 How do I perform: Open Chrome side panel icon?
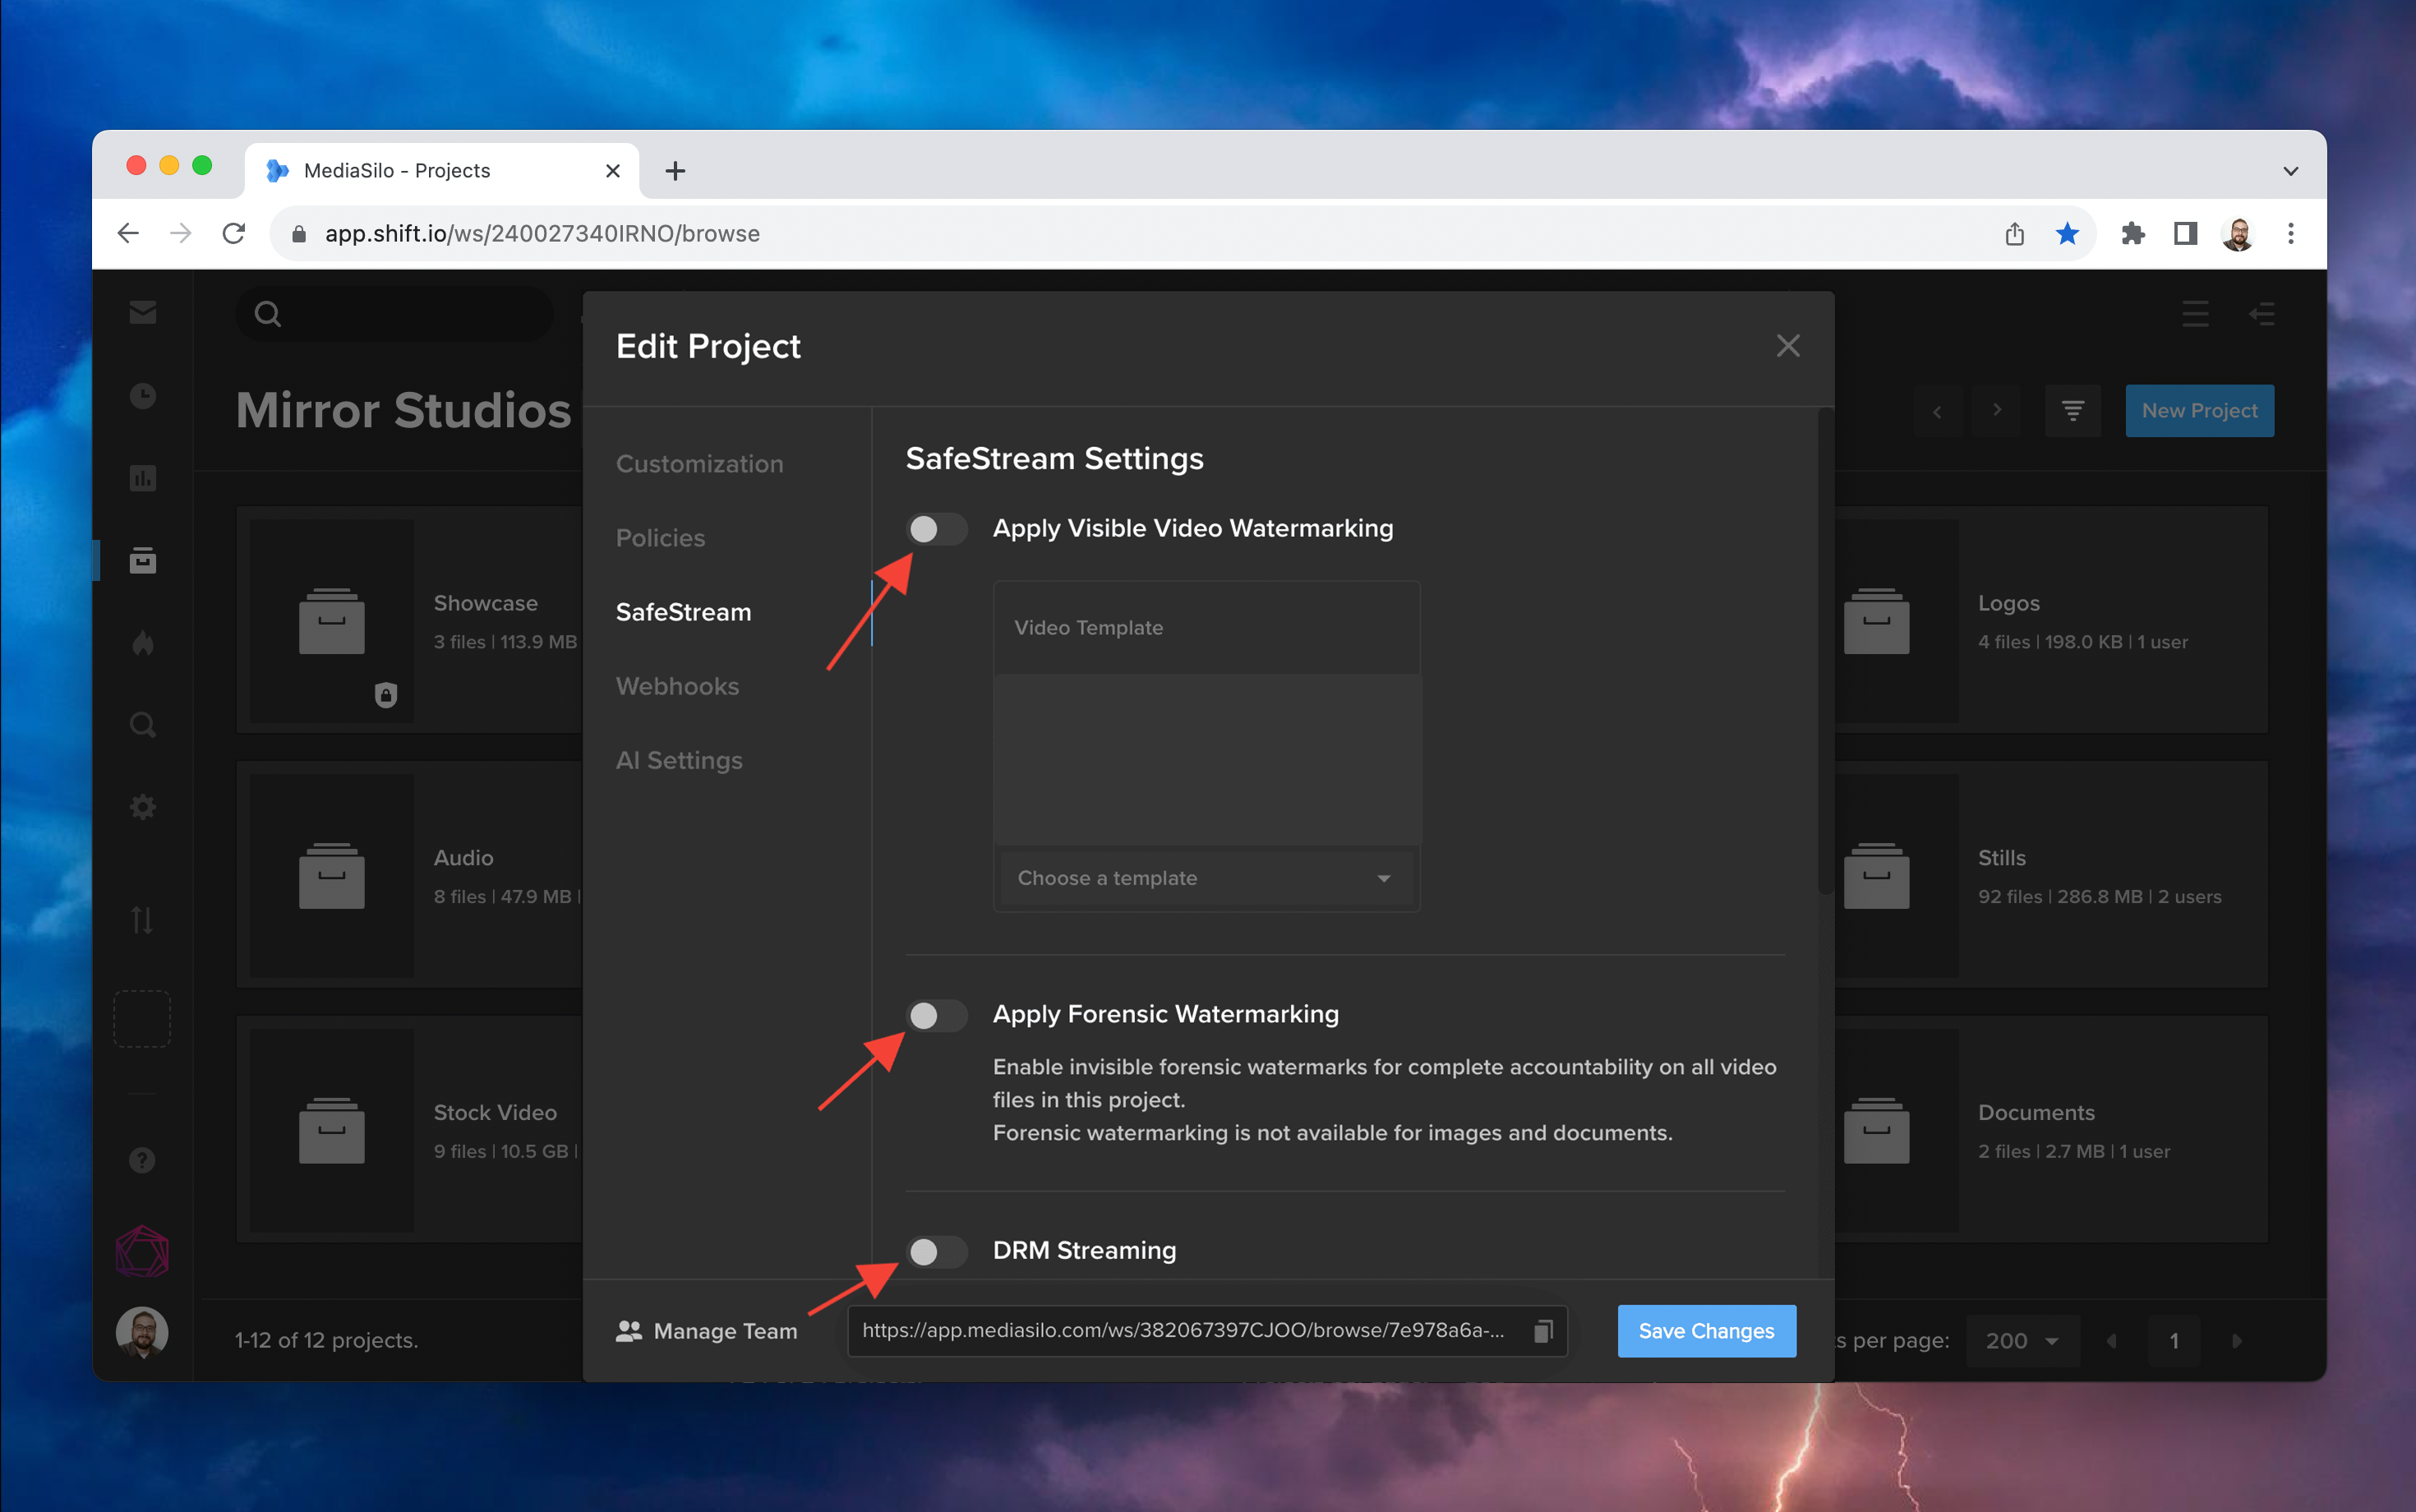coord(2185,233)
